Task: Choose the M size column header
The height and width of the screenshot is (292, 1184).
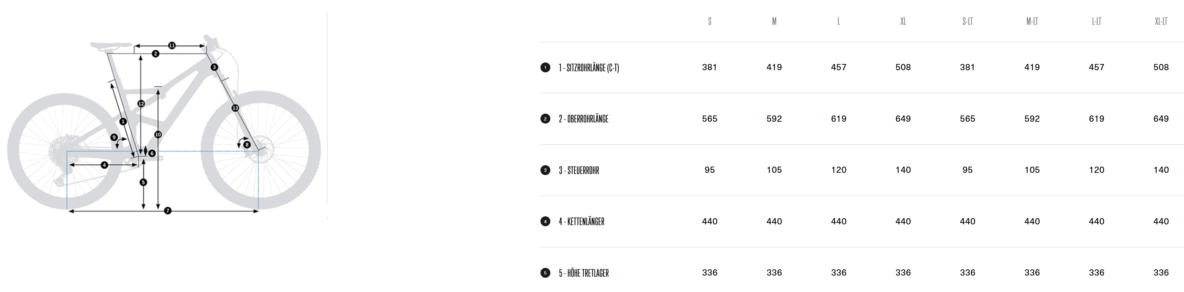Action: pyautogui.click(x=774, y=21)
